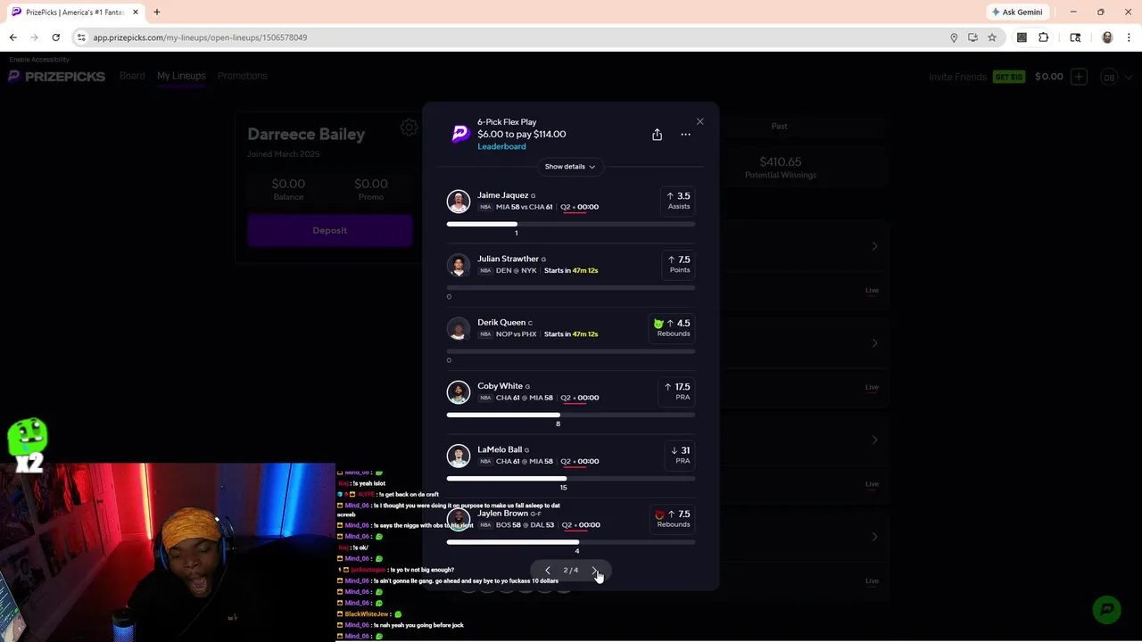The height and width of the screenshot is (642, 1142).
Task: Open the Promotions tab
Action: 243,76
